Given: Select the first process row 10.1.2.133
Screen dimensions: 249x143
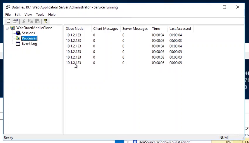Looking at the screenshot, I should coord(73,35).
